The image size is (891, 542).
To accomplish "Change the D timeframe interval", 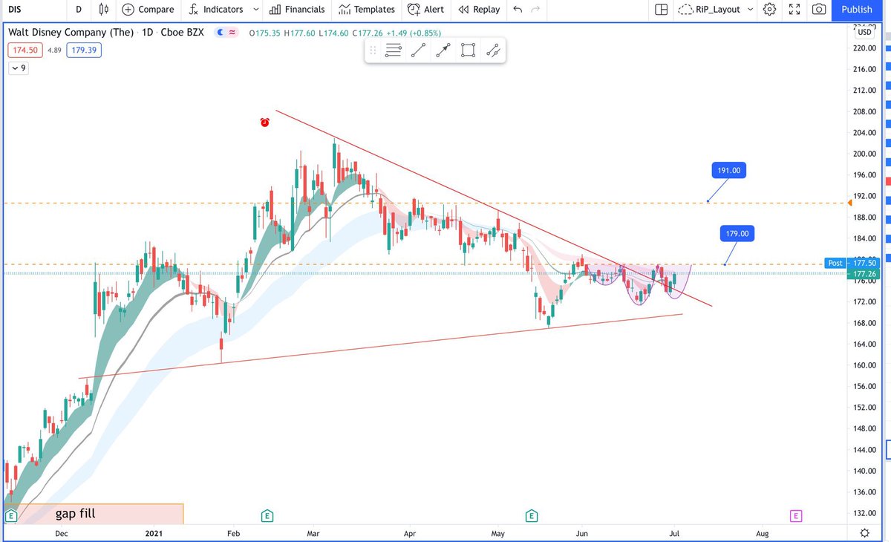I will click(79, 10).
